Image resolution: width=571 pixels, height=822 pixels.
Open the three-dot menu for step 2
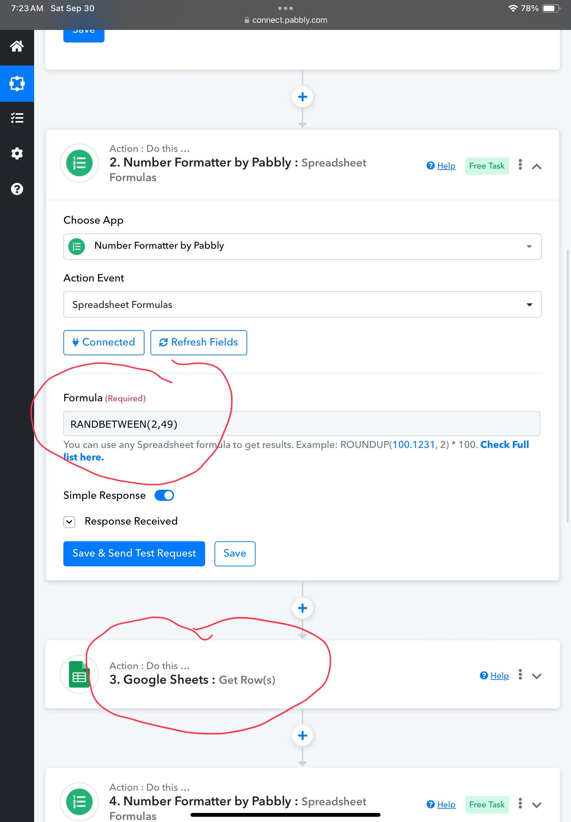[520, 165]
